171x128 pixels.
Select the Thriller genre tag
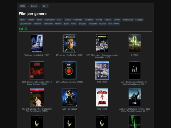pos(31,20)
